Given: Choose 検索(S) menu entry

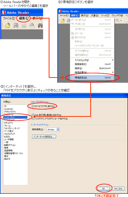Looking at the screenshot, I should 92,68.
